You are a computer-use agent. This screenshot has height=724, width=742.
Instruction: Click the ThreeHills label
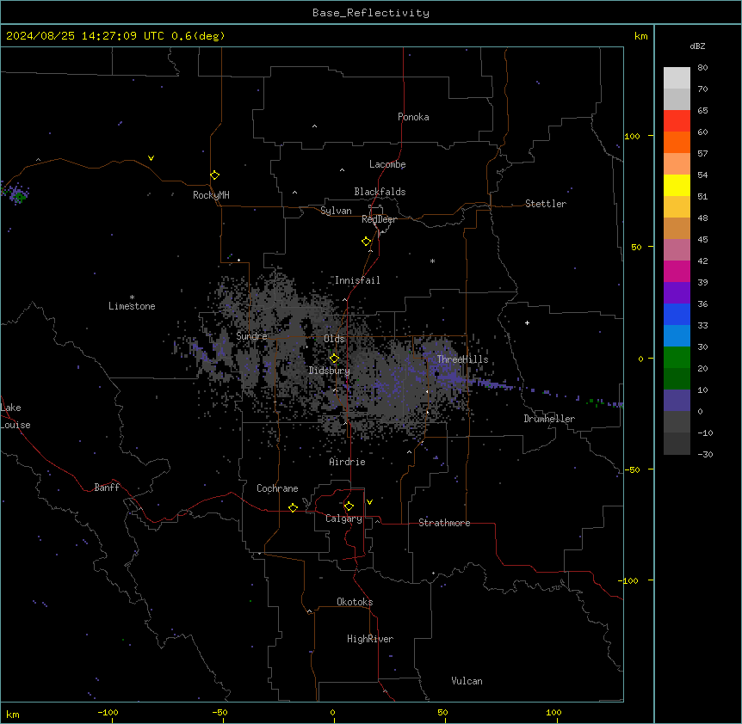(x=462, y=359)
